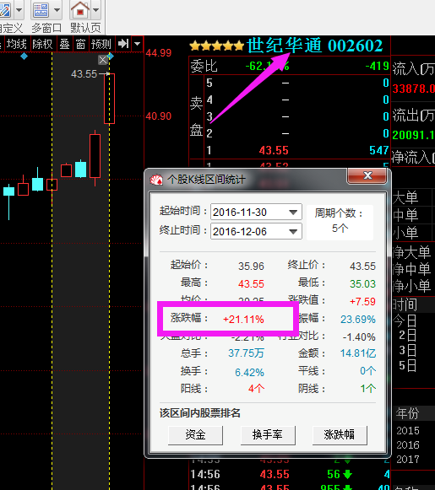This screenshot has width=435, height=490.
Task: Open the 默认页 home page icon
Action: pyautogui.click(x=80, y=10)
